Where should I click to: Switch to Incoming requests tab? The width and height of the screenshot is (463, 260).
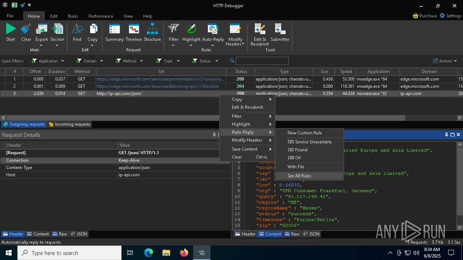(70, 124)
